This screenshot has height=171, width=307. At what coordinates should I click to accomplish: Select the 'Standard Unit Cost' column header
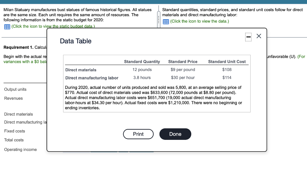click(227, 62)
